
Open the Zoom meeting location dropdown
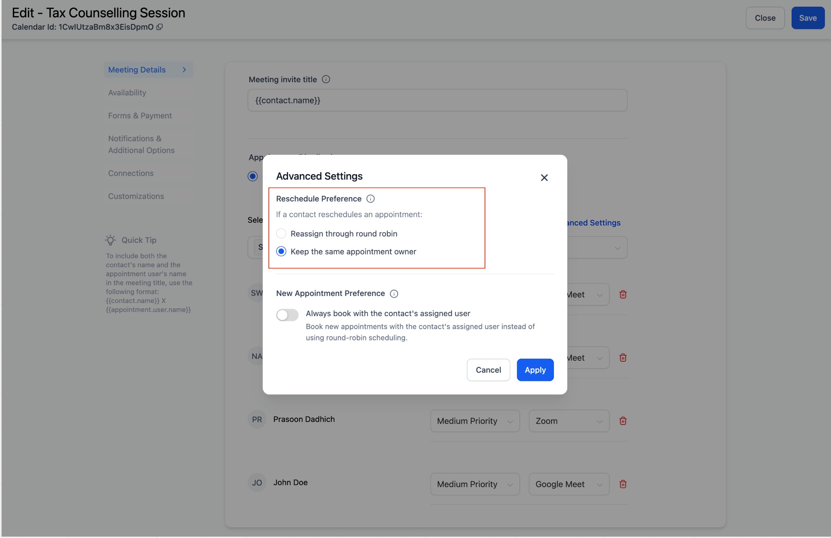(569, 421)
